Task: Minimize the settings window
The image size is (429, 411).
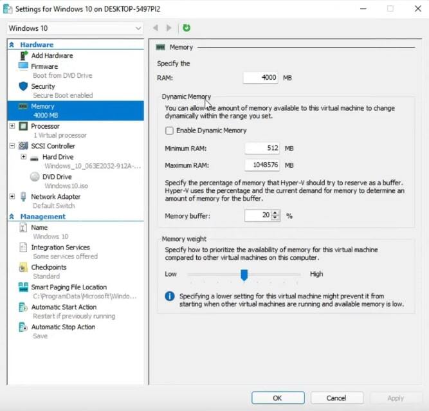Action: 363,9
